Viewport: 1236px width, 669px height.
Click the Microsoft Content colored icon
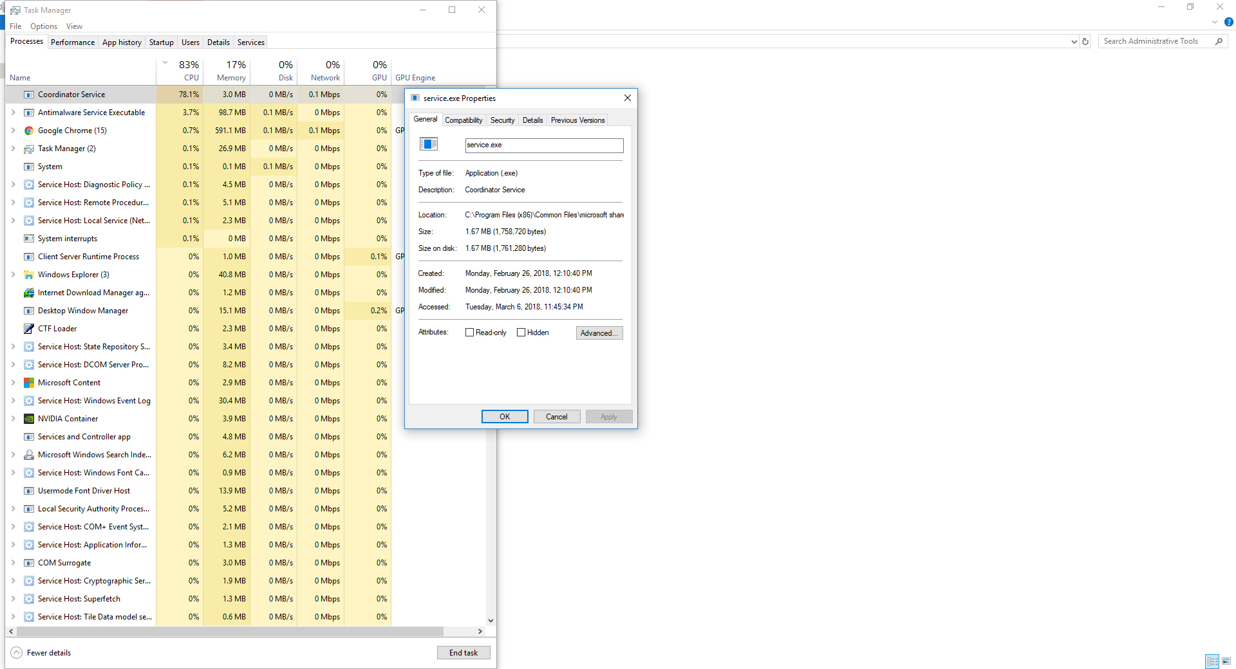(x=29, y=383)
